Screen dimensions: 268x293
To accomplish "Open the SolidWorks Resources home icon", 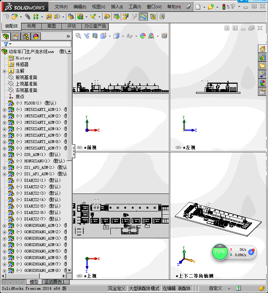I will (262, 49).
